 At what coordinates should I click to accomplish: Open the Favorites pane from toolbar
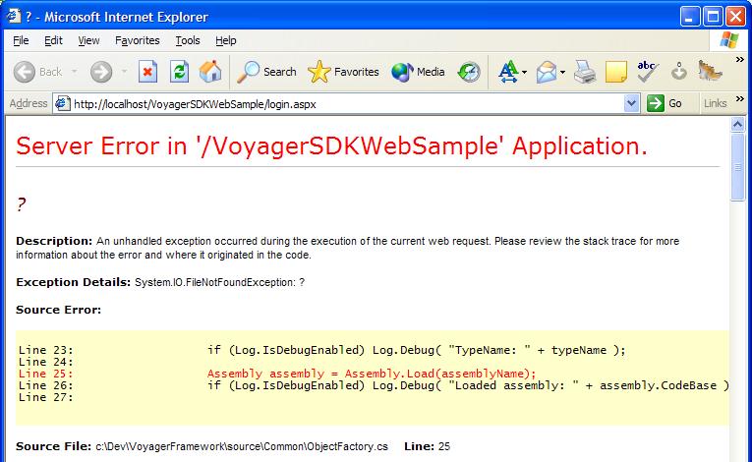(343, 72)
